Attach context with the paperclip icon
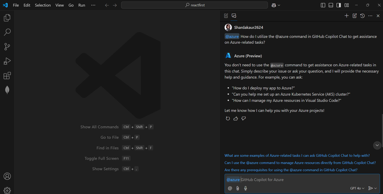Screen dimensions: 383x194 click(238, 188)
